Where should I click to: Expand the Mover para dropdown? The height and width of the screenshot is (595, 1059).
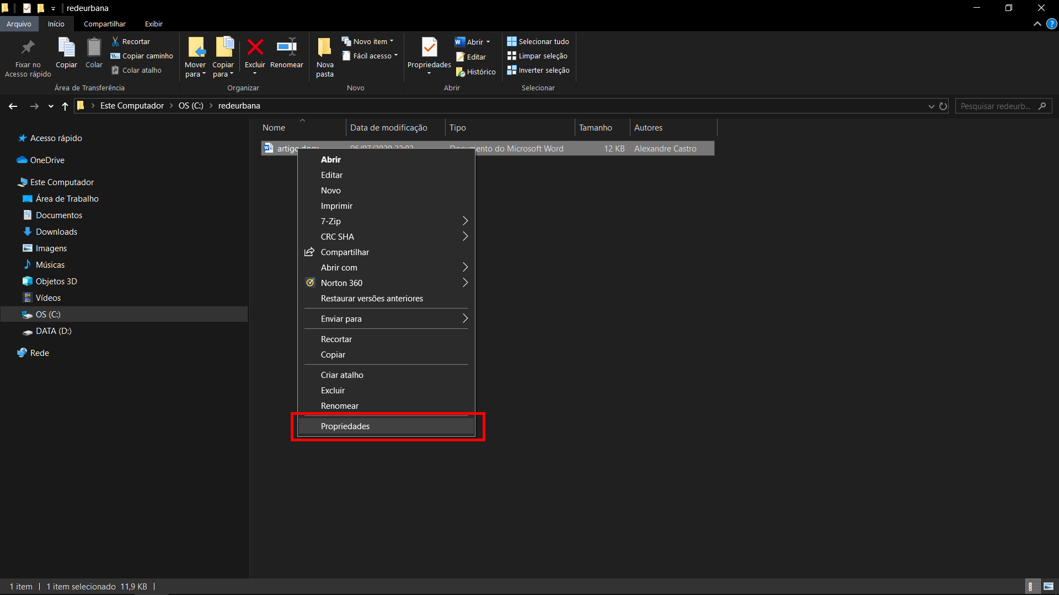(x=195, y=57)
